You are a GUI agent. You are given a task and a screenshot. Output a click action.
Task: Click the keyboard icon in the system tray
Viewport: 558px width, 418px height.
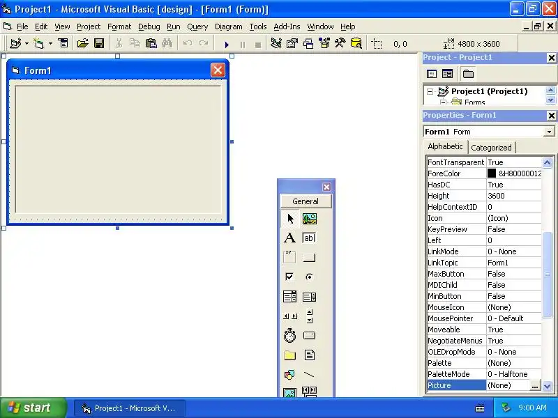[x=479, y=408]
